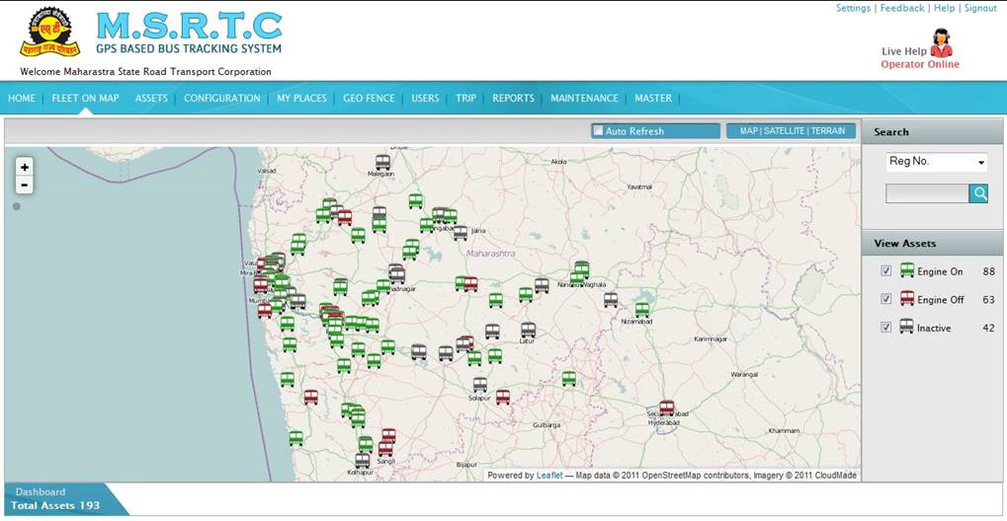
Task: Open the TRIP menu
Action: [x=466, y=98]
